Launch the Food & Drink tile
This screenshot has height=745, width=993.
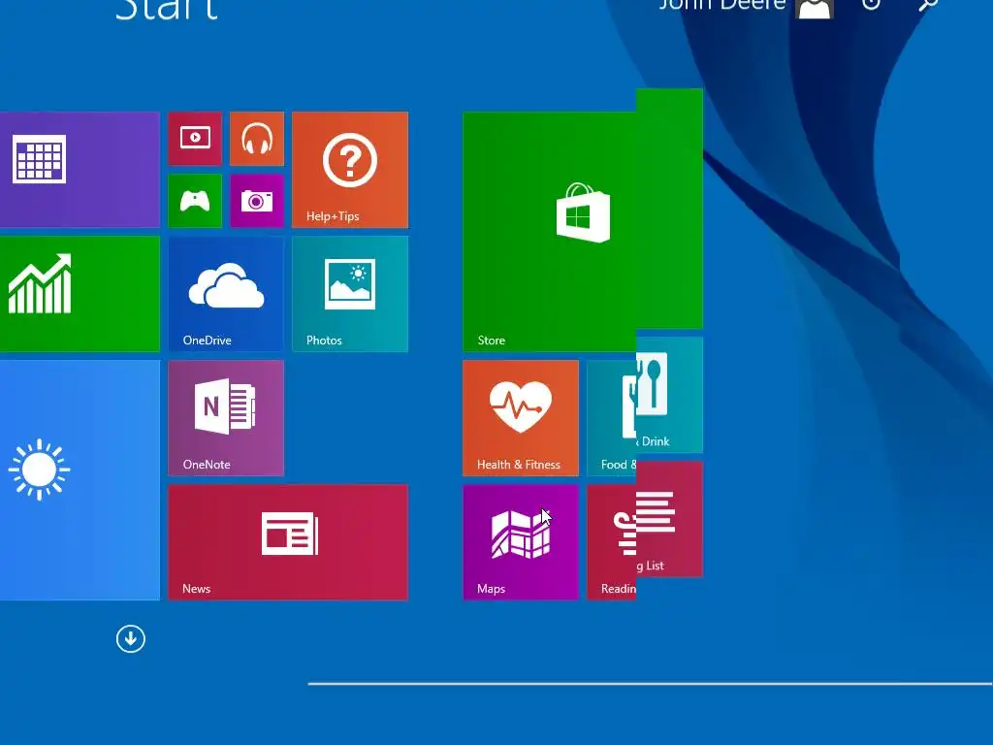tap(645, 406)
